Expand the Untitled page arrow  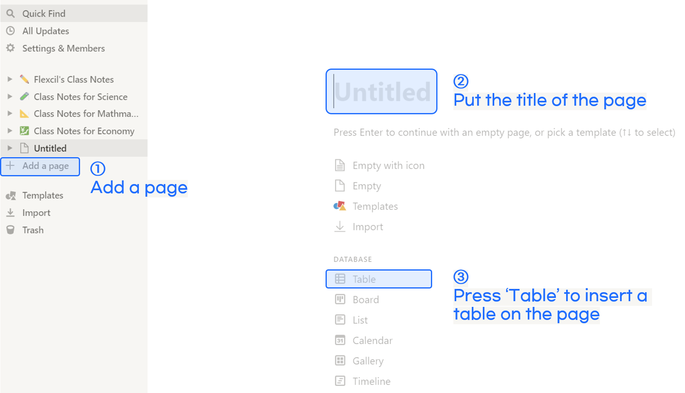coord(10,148)
